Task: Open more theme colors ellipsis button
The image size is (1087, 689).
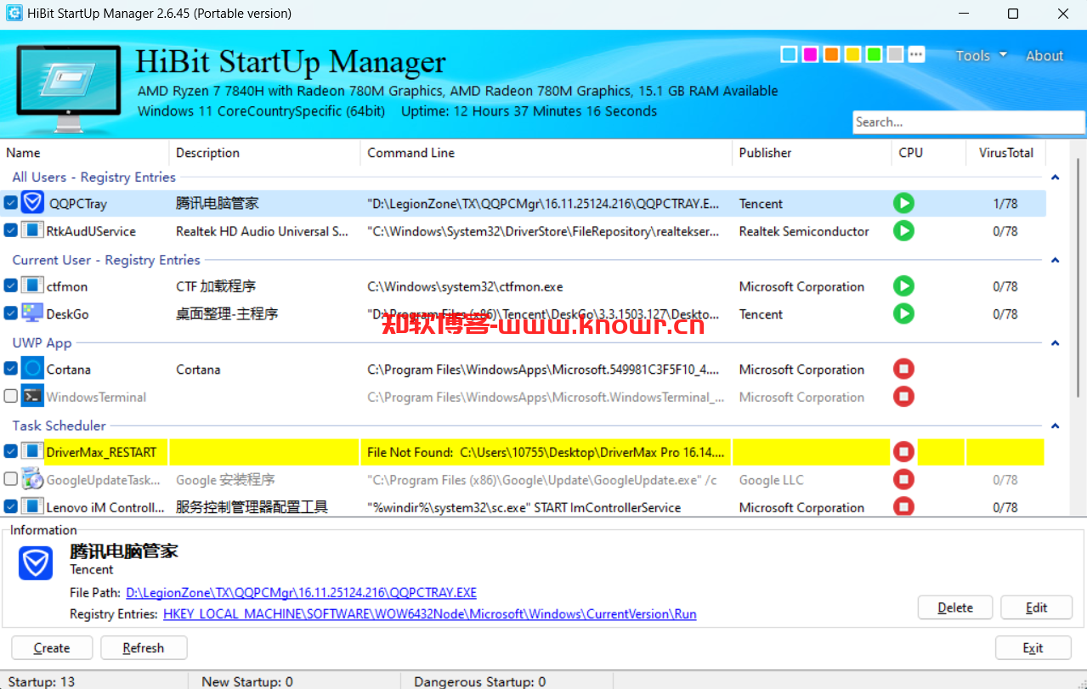Action: point(916,54)
